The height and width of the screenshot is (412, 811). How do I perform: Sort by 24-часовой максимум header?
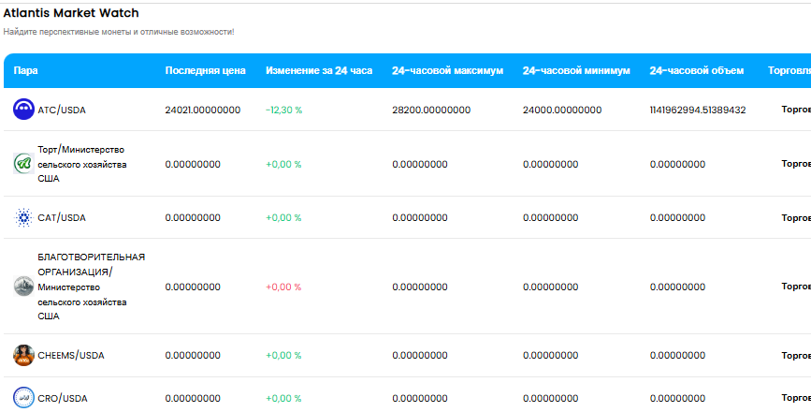pyautogui.click(x=447, y=70)
